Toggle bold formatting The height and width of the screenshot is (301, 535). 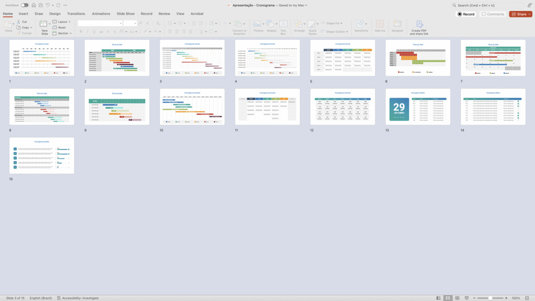pos(81,31)
